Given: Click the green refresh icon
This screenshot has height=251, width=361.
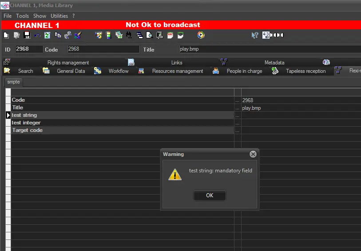Looking at the screenshot, I should (x=47, y=35).
